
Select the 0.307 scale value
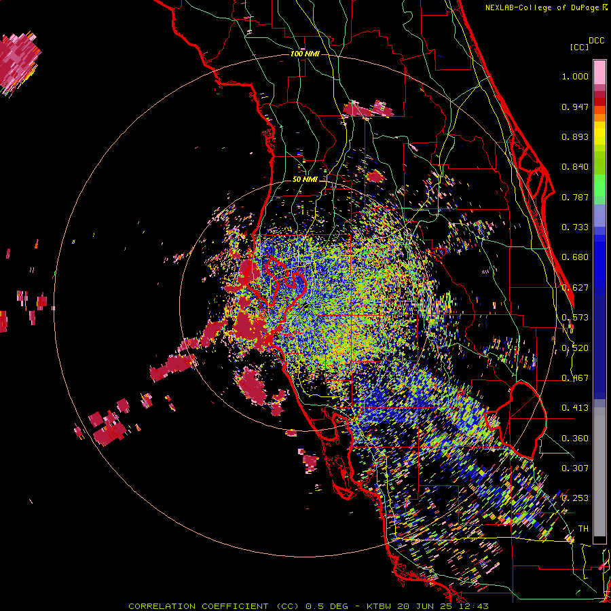pyautogui.click(x=575, y=468)
